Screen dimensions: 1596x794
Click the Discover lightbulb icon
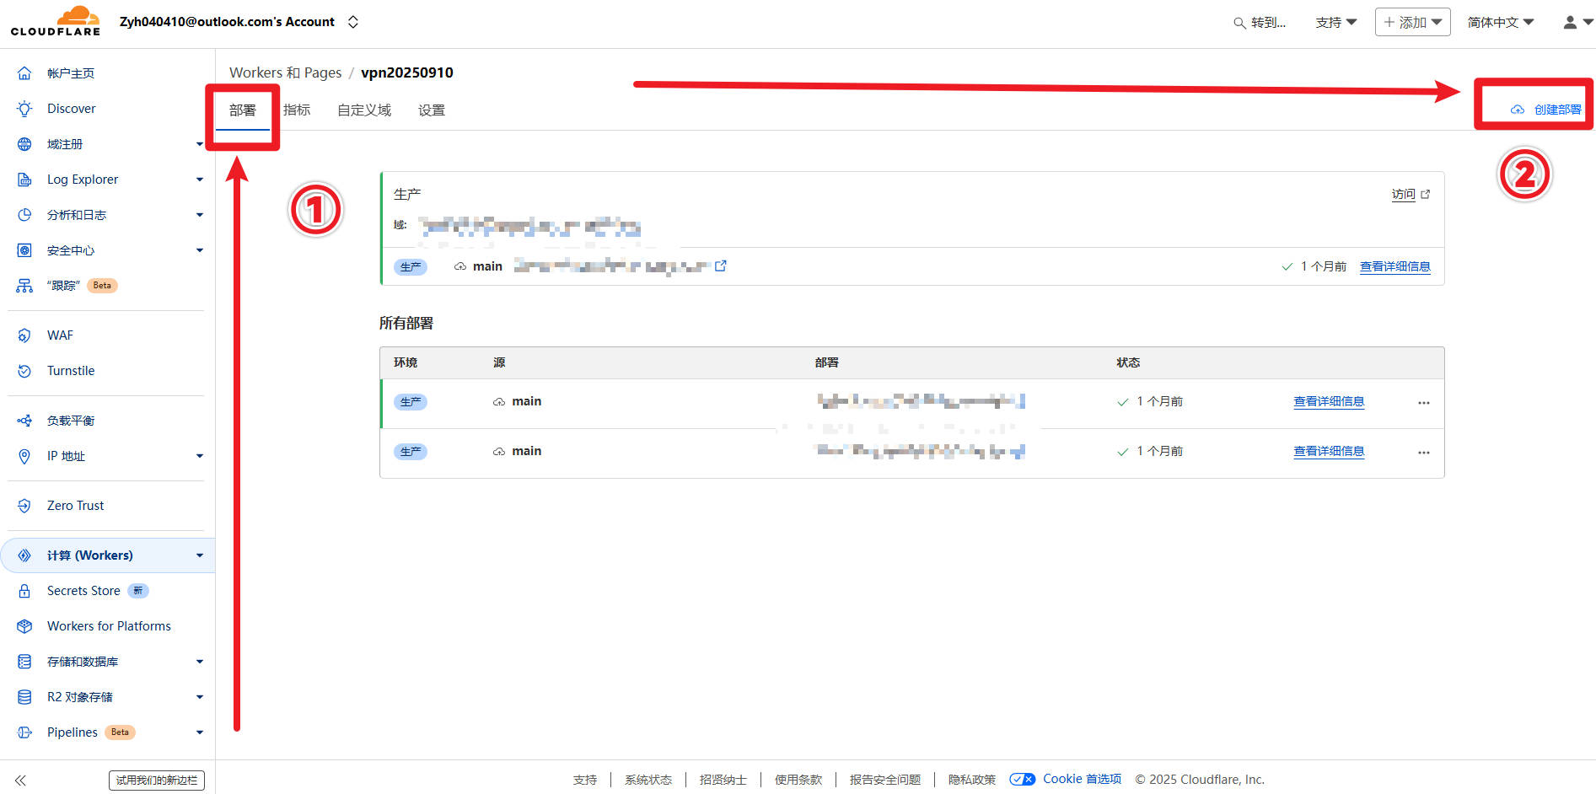24,109
